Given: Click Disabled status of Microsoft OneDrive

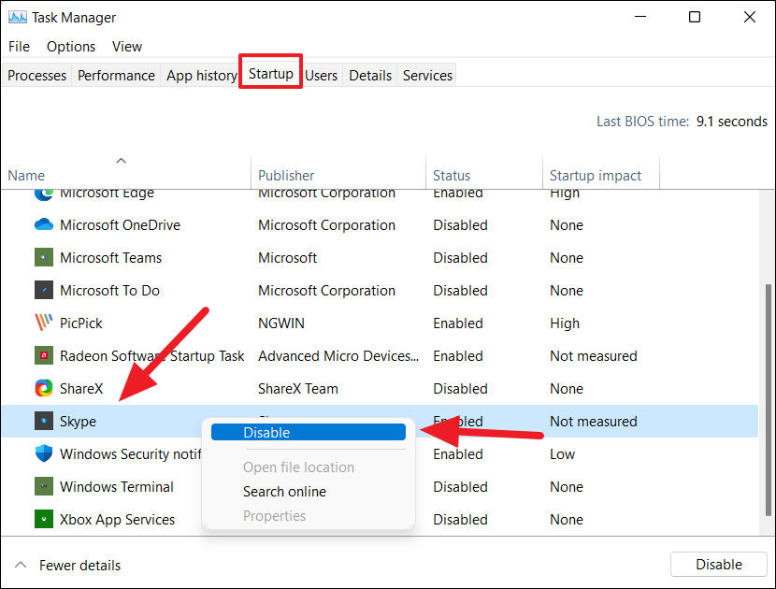Looking at the screenshot, I should 460,224.
